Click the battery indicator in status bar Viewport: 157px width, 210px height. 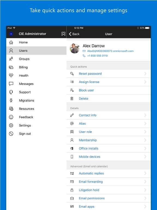147,28
